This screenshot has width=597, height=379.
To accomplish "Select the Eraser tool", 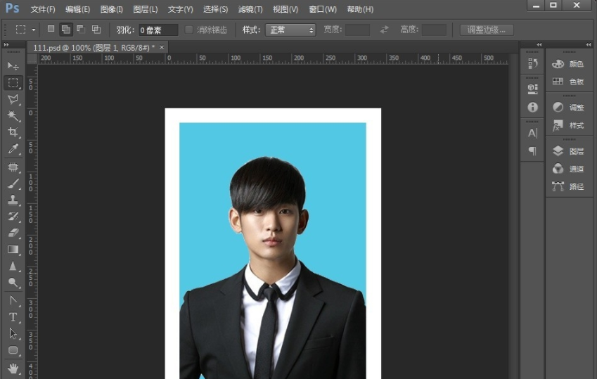I will click(13, 233).
